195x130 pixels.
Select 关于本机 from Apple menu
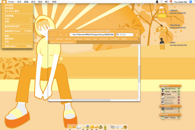(17, 5)
